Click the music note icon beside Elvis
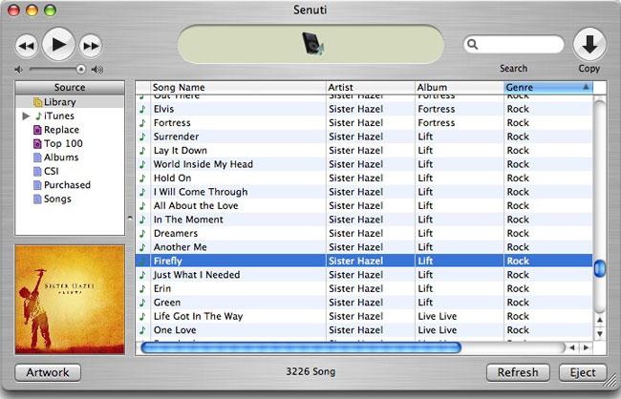 click(x=142, y=109)
